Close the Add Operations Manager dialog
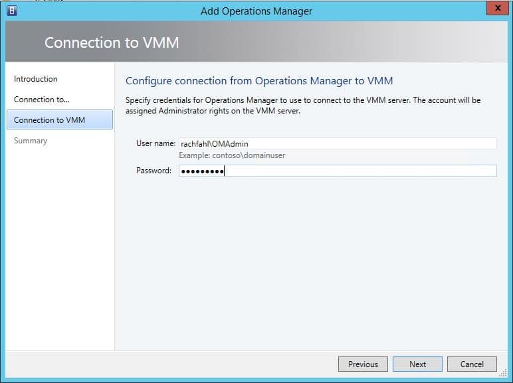The image size is (513, 383). click(x=497, y=9)
